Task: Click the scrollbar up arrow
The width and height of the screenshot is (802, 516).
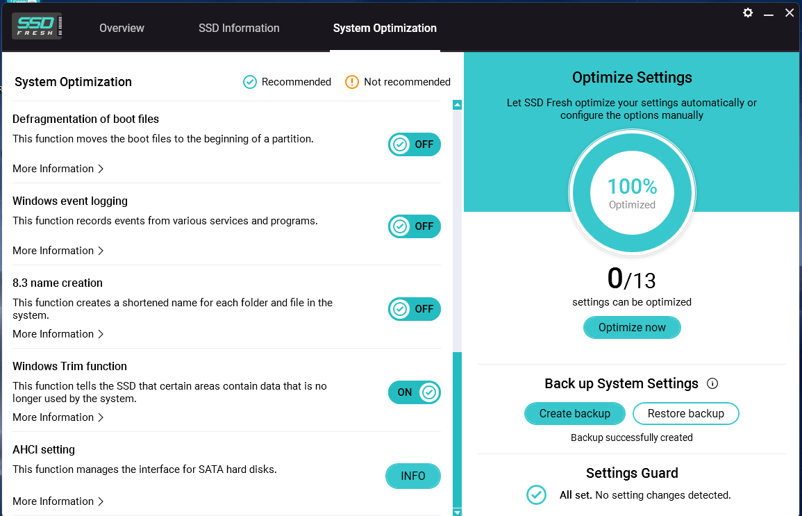Action: 458,105
